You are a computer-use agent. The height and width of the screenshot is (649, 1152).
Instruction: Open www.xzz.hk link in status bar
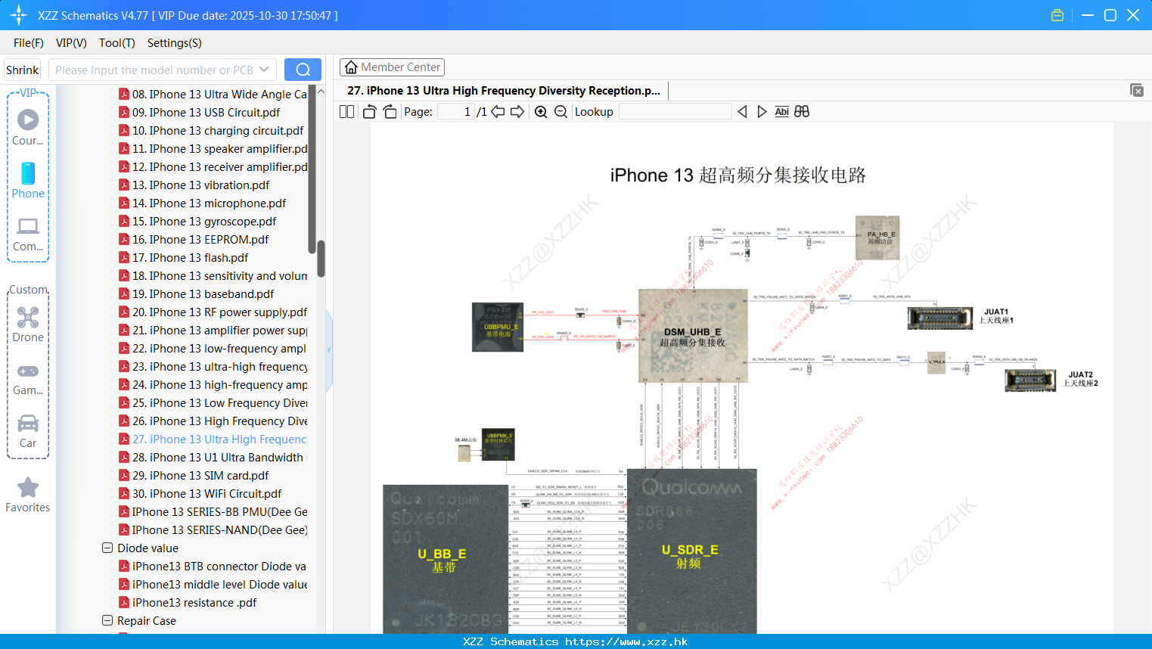(626, 641)
